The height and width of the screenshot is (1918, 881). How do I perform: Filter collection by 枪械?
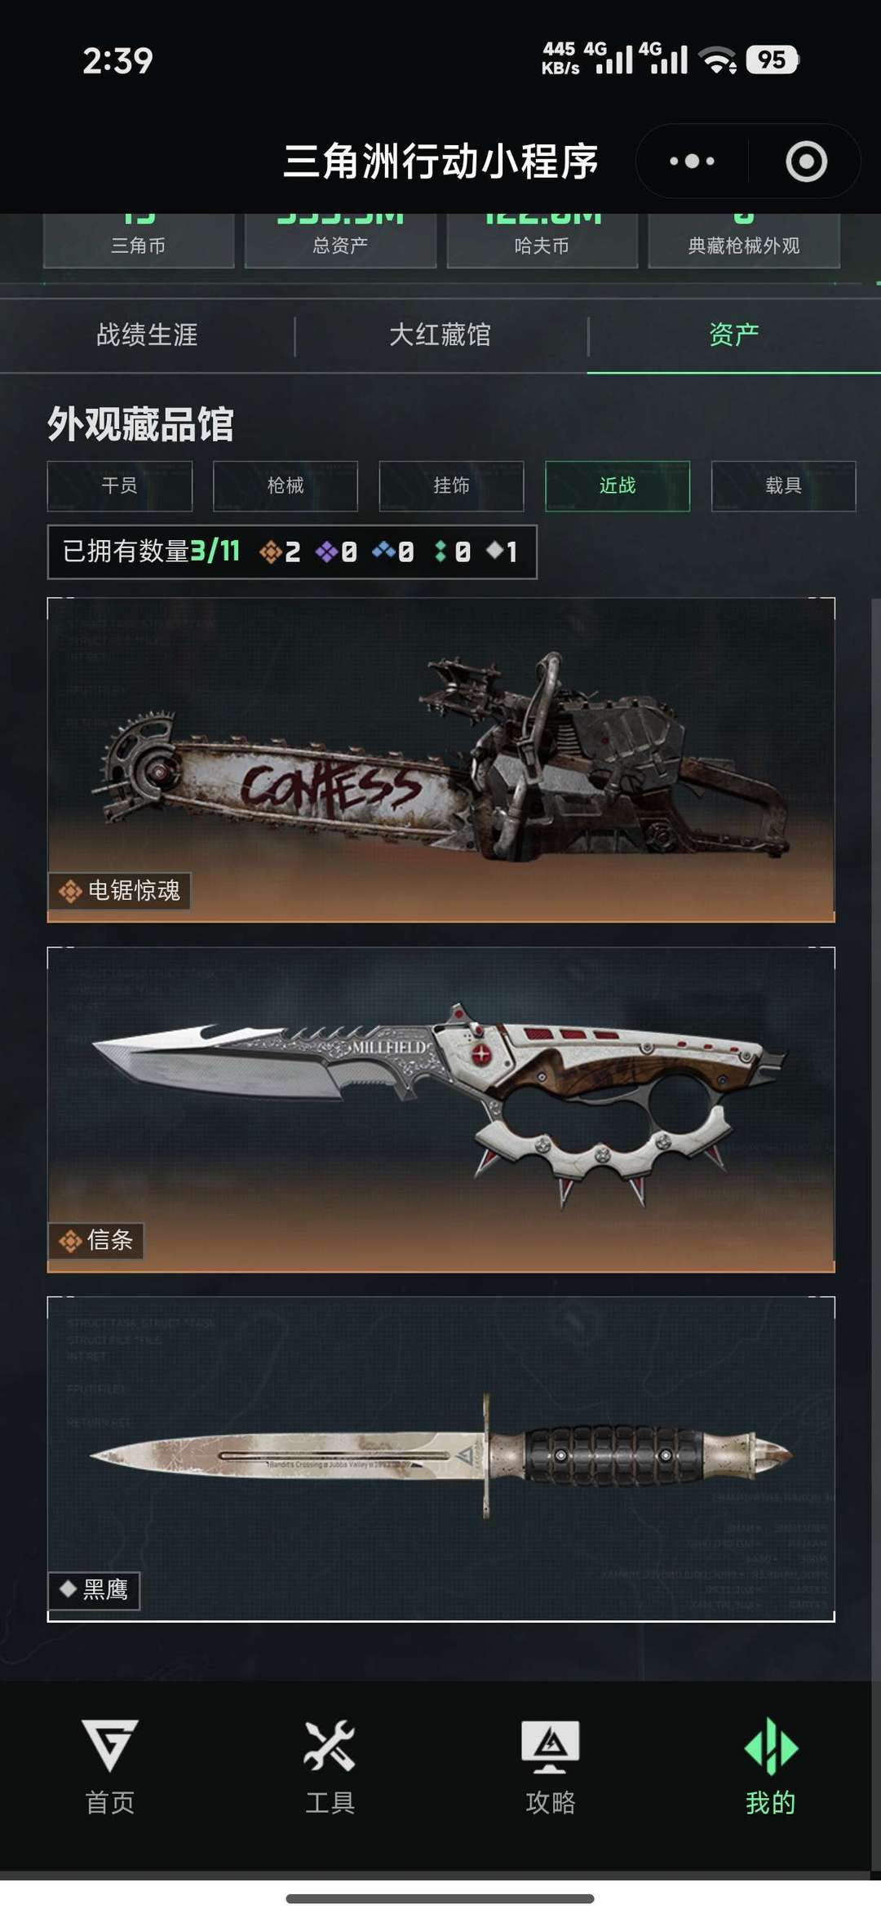286,486
